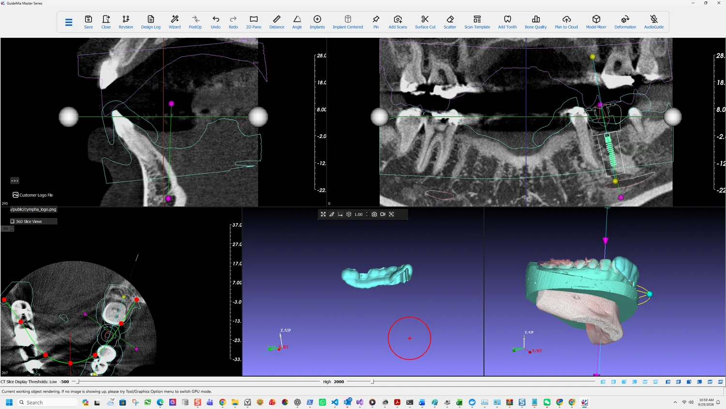Adjust the 1.00 value stepper arrows
This screenshot has width=726, height=409.
[x=367, y=214]
